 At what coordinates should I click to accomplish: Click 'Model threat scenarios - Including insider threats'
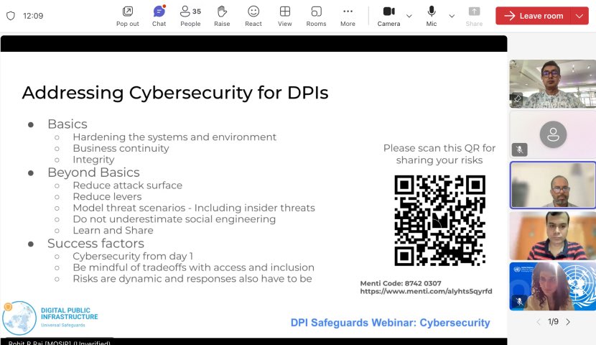194,208
